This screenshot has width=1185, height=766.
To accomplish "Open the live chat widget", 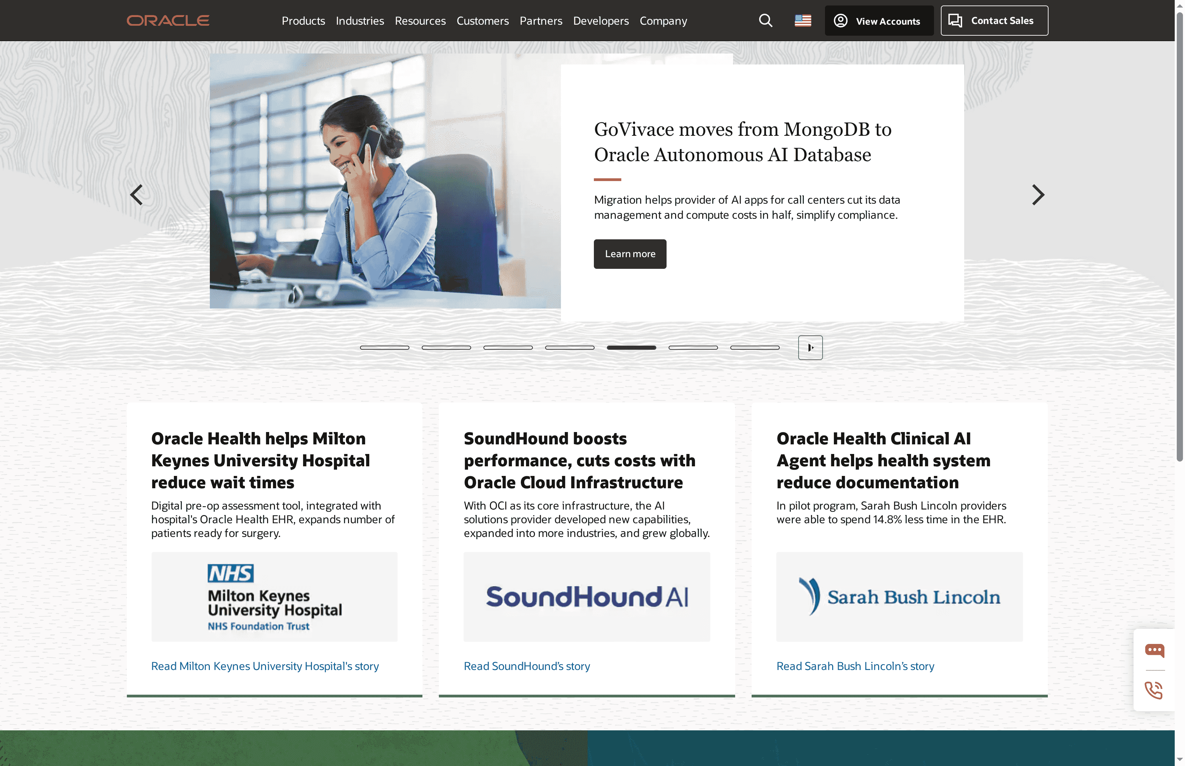I will (1155, 650).
